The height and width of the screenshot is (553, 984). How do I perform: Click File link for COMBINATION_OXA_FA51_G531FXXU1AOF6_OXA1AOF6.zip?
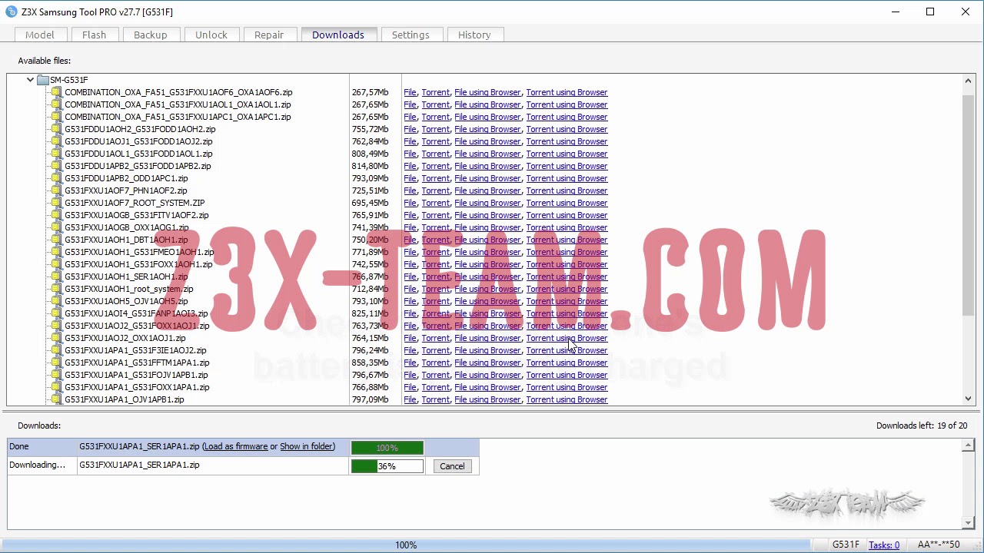(410, 92)
